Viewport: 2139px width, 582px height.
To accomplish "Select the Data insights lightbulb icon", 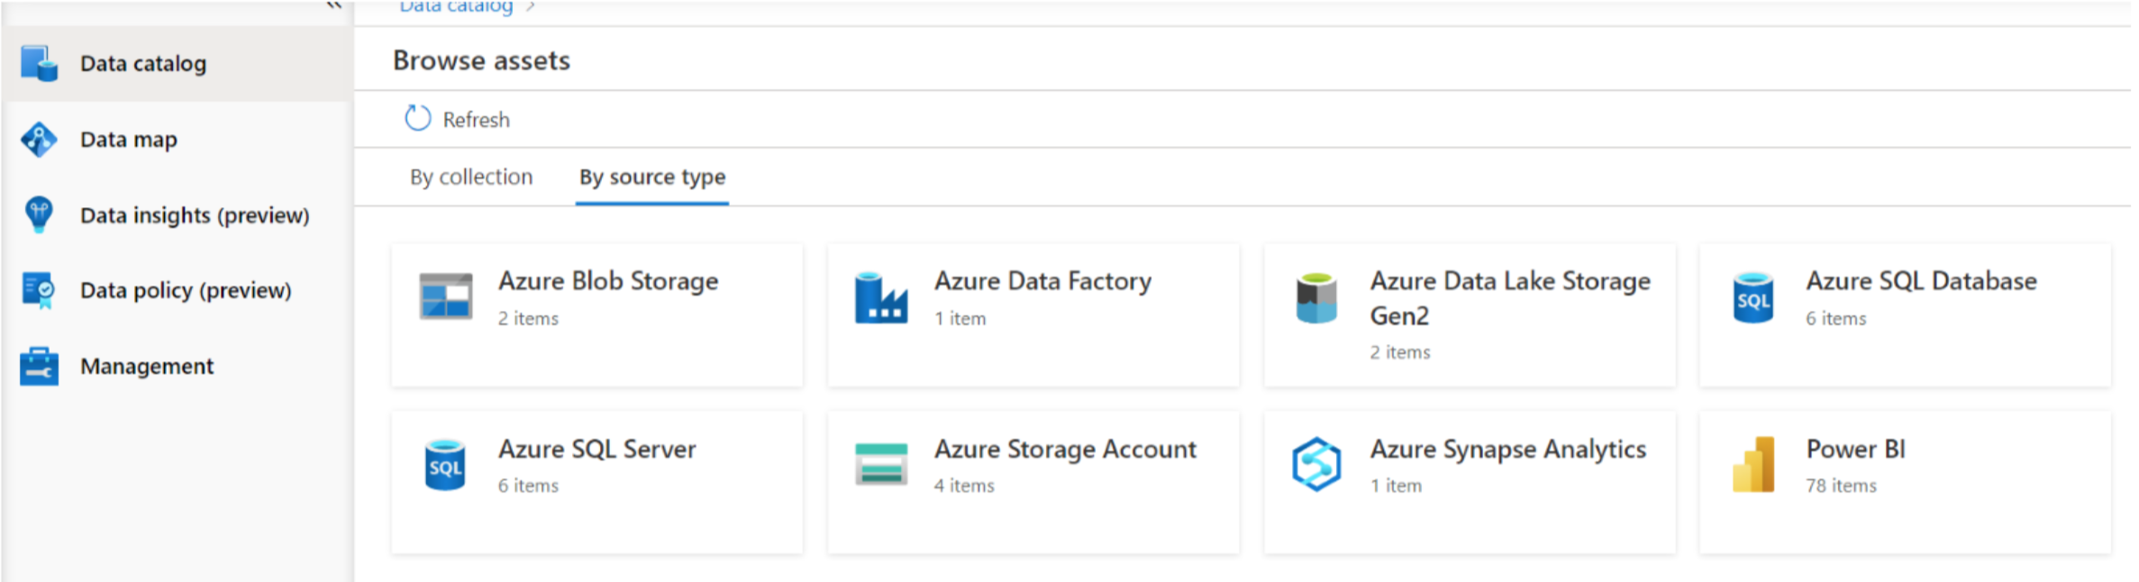I will 39,215.
